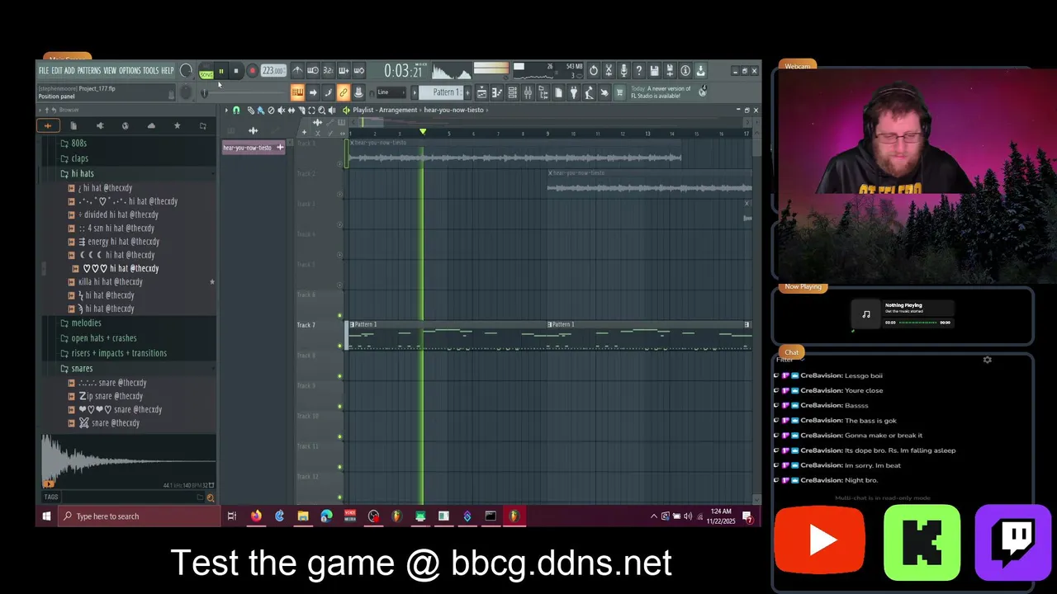Arm the record button
1057x594 pixels.
(x=252, y=71)
